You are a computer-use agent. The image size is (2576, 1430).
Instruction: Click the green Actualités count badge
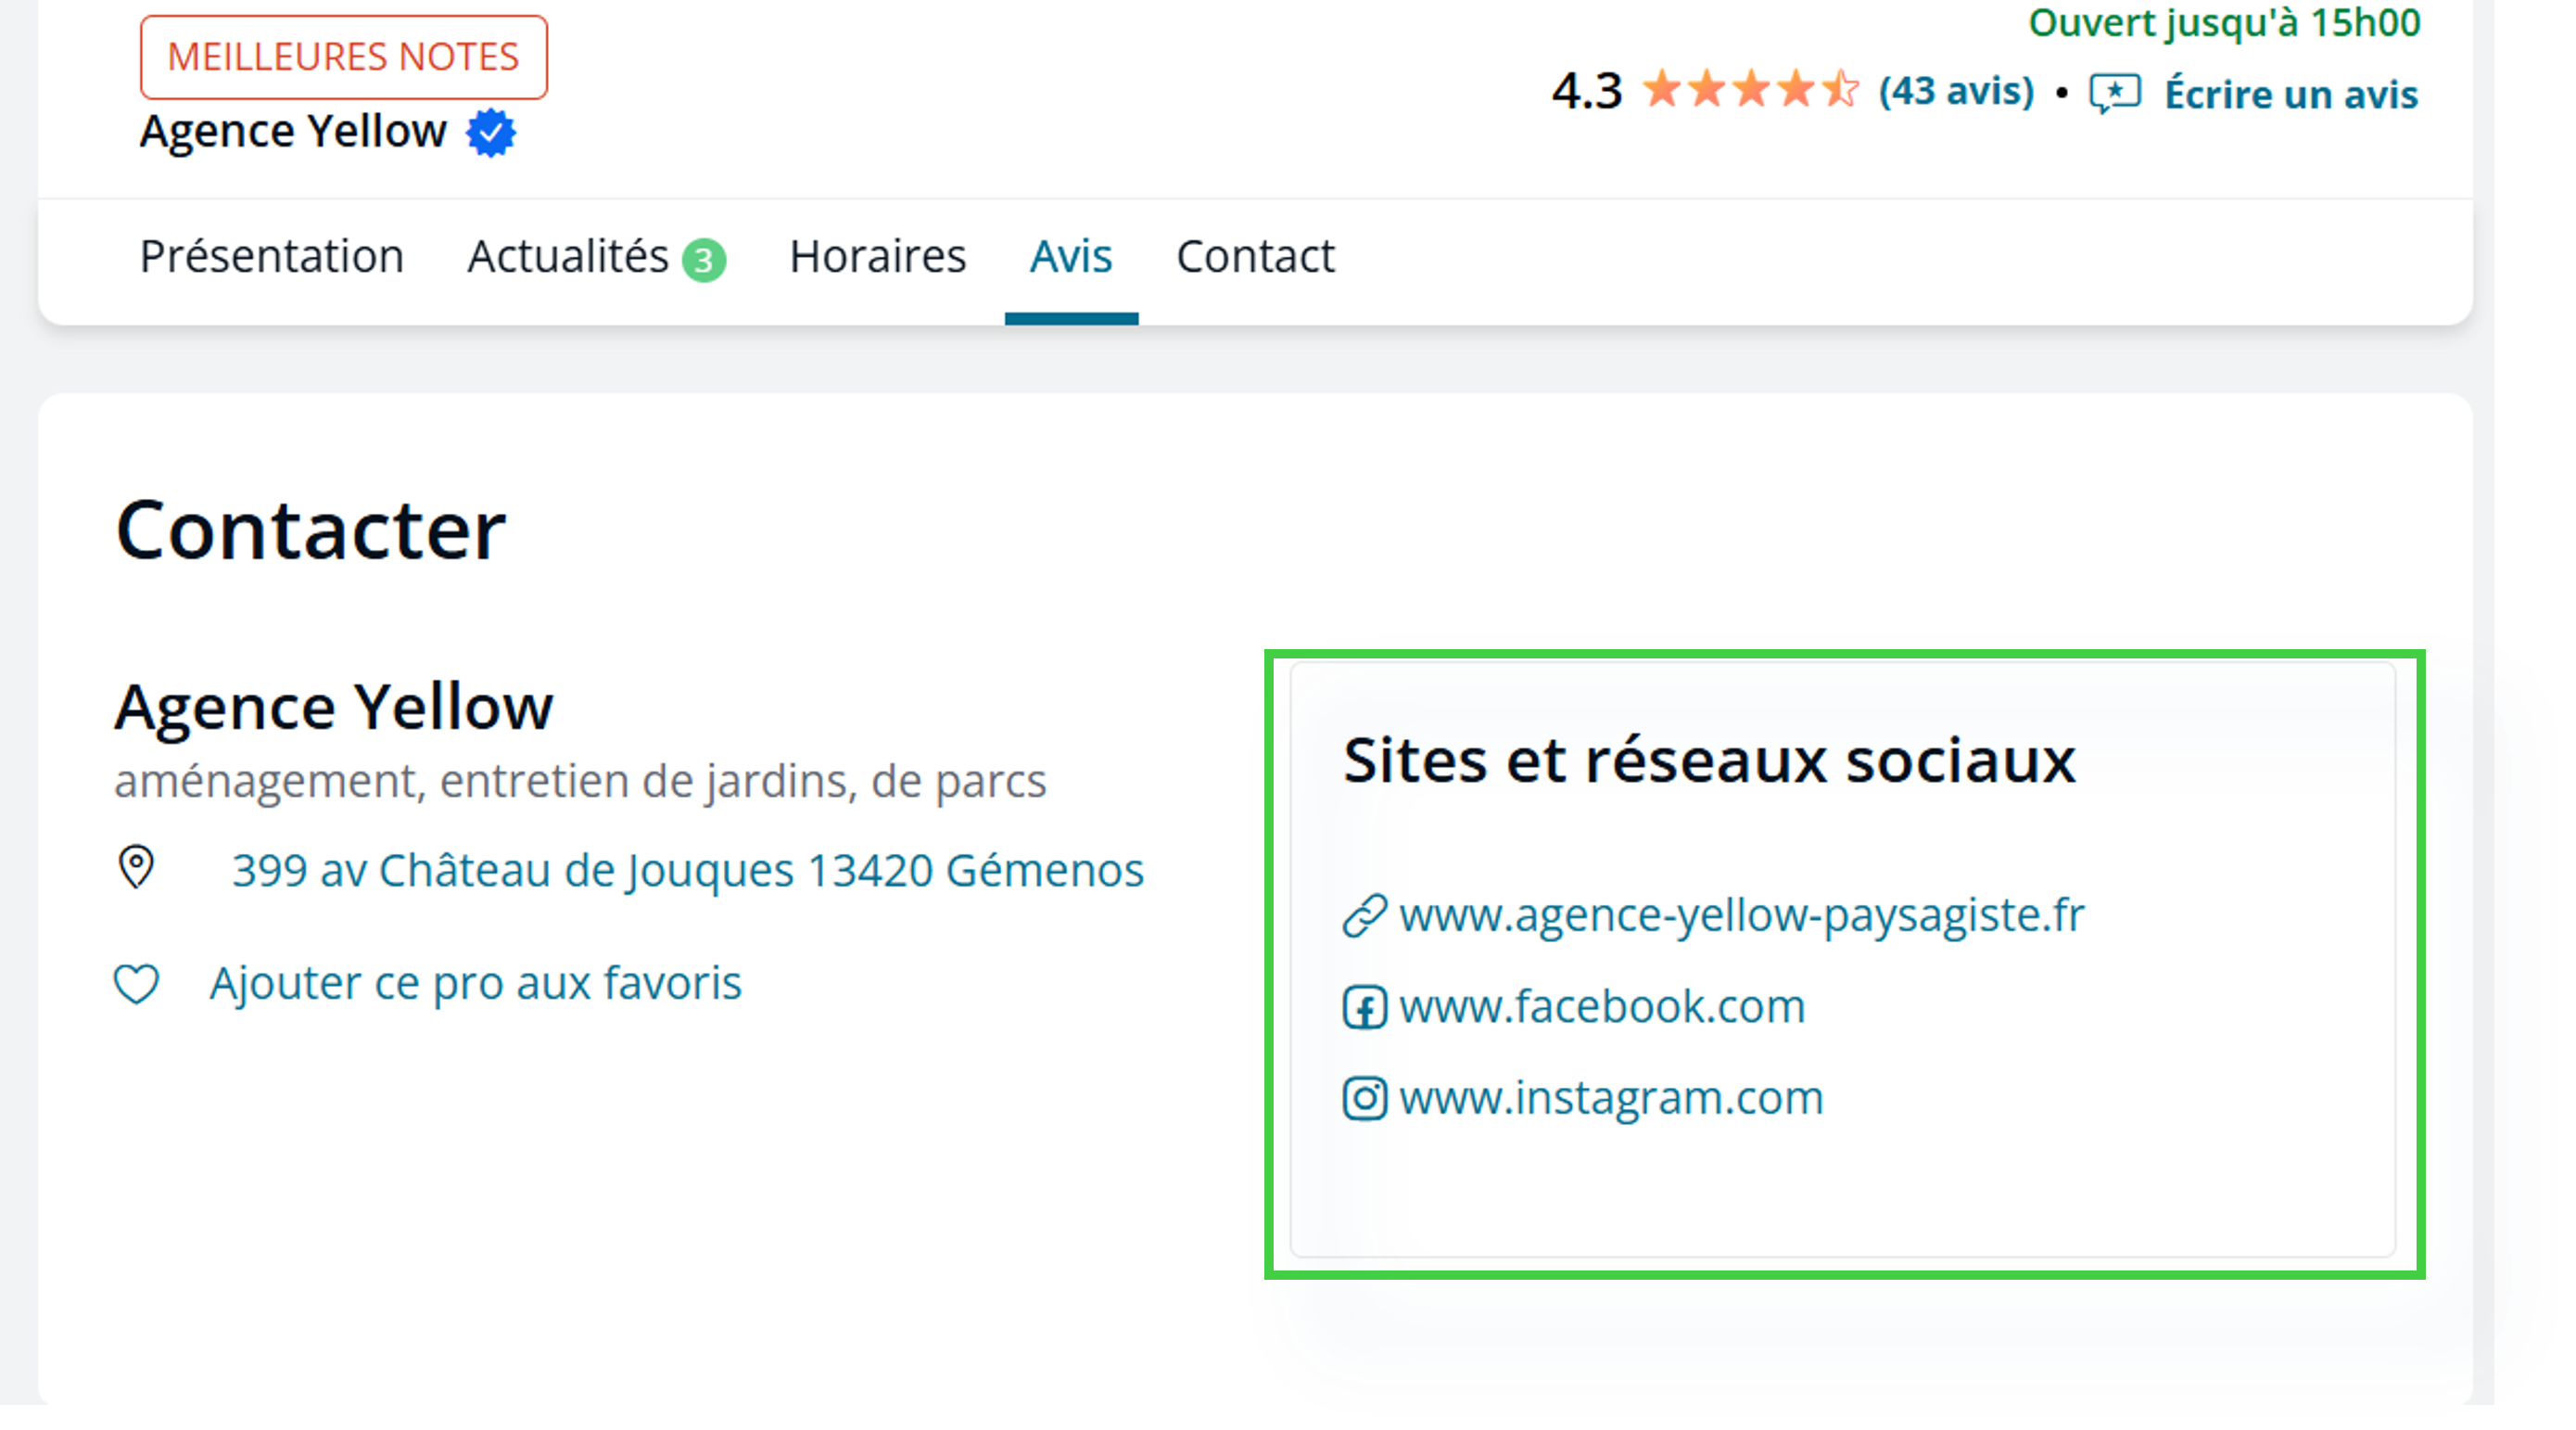pyautogui.click(x=704, y=262)
